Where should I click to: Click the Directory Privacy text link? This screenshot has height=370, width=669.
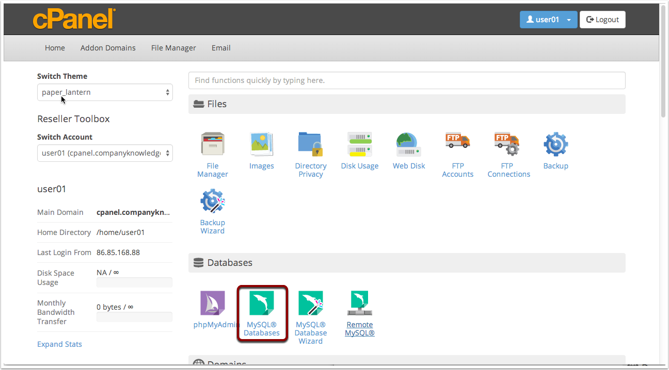pos(311,170)
